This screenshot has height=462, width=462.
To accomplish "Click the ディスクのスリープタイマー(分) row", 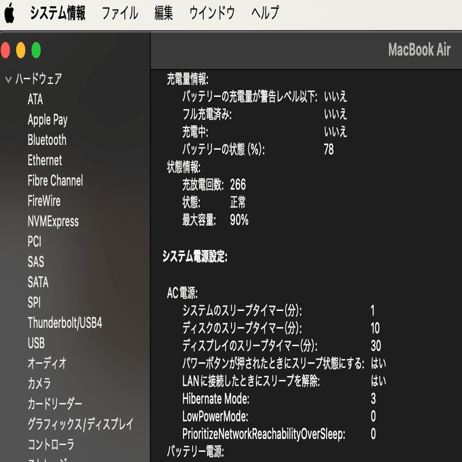I will pos(281,328).
